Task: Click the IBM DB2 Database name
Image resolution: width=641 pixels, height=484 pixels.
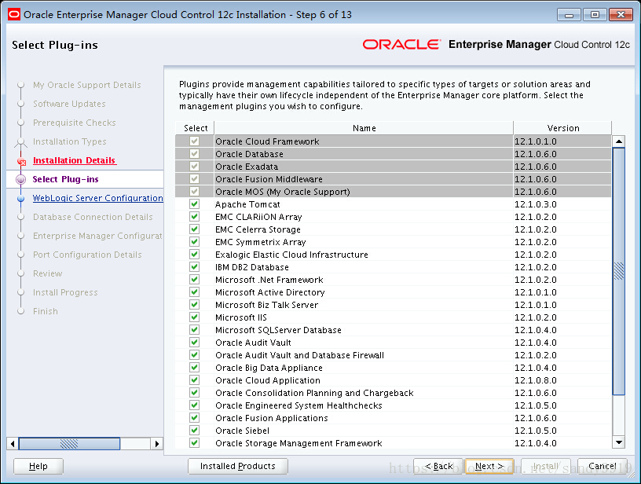Action: 252,267
